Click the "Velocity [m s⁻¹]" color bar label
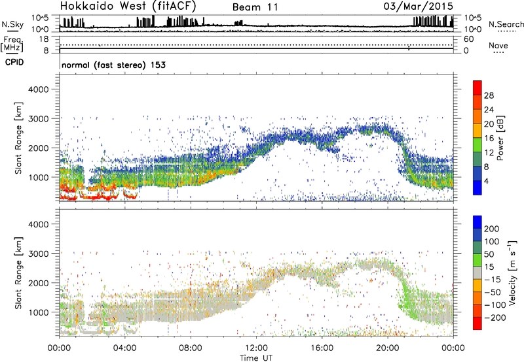The image size is (524, 362). point(512,272)
